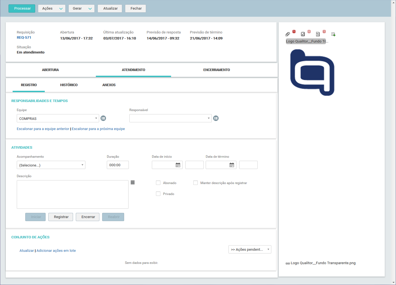Open the Ações pendentes filter dropdown

click(250, 249)
